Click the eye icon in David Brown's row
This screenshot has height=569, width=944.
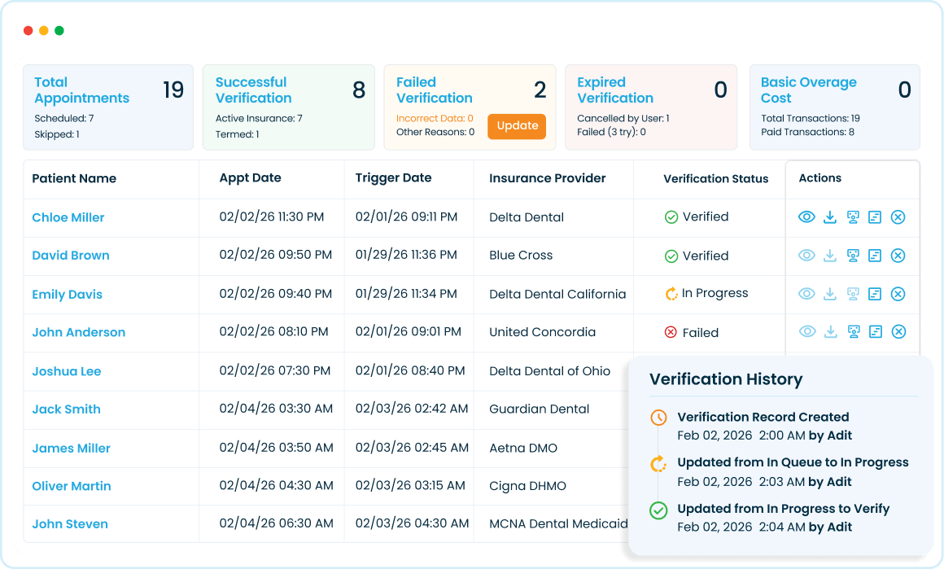point(806,256)
